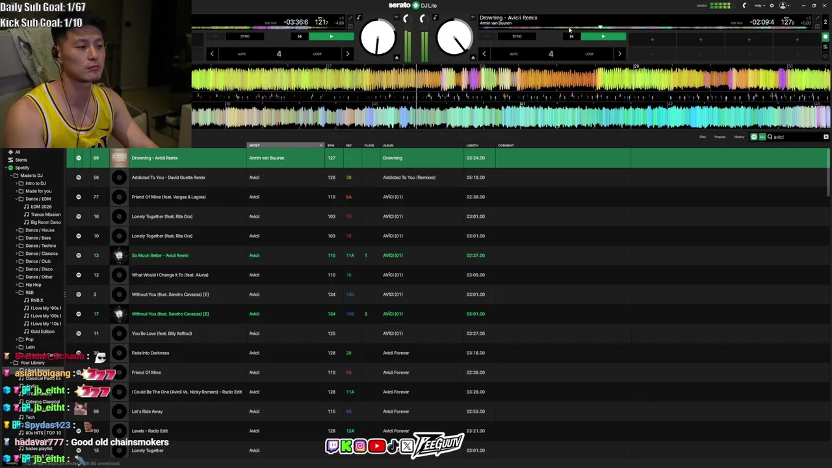Click the YouTube icon in stream overlay

376,446
